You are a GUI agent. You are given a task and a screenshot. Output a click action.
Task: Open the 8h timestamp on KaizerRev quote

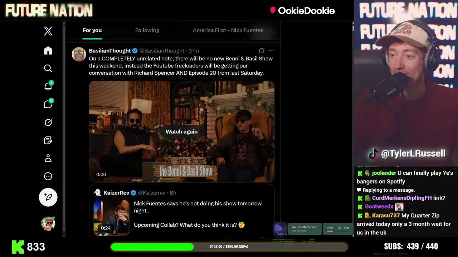point(173,193)
